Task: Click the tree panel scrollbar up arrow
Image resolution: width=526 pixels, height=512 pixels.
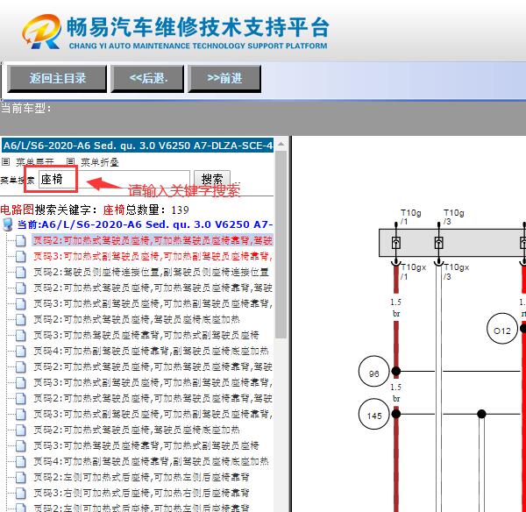Action: pyautogui.click(x=281, y=145)
